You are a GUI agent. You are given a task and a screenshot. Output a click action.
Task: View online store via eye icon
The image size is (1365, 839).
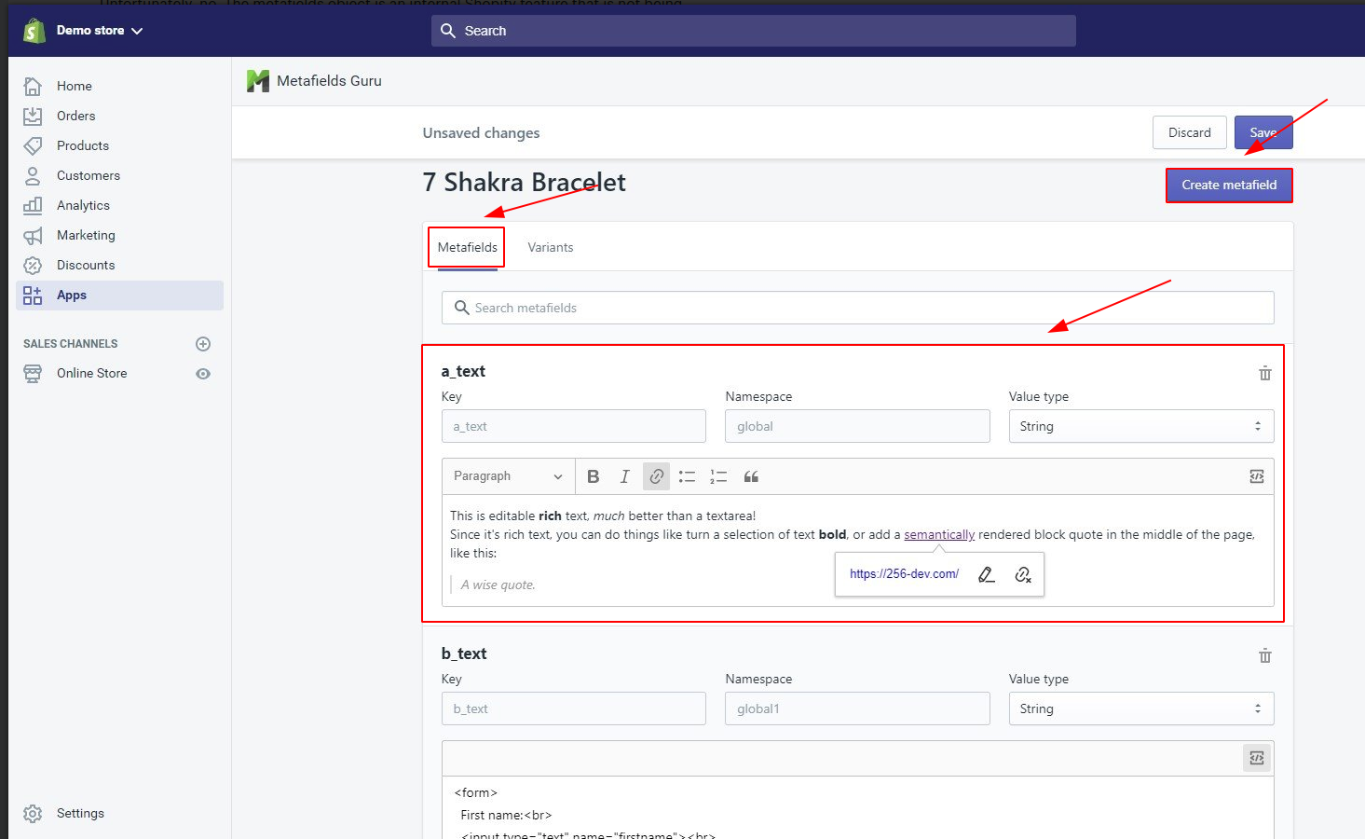203,374
